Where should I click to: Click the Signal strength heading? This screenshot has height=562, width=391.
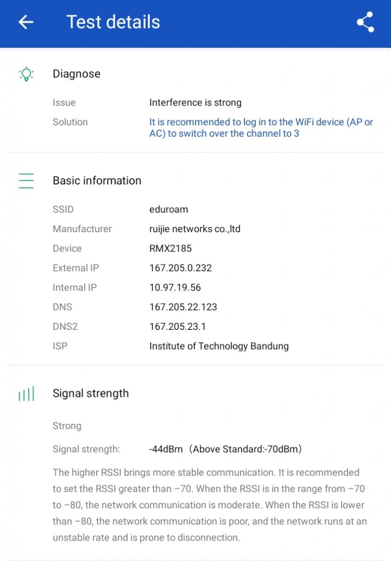91,394
